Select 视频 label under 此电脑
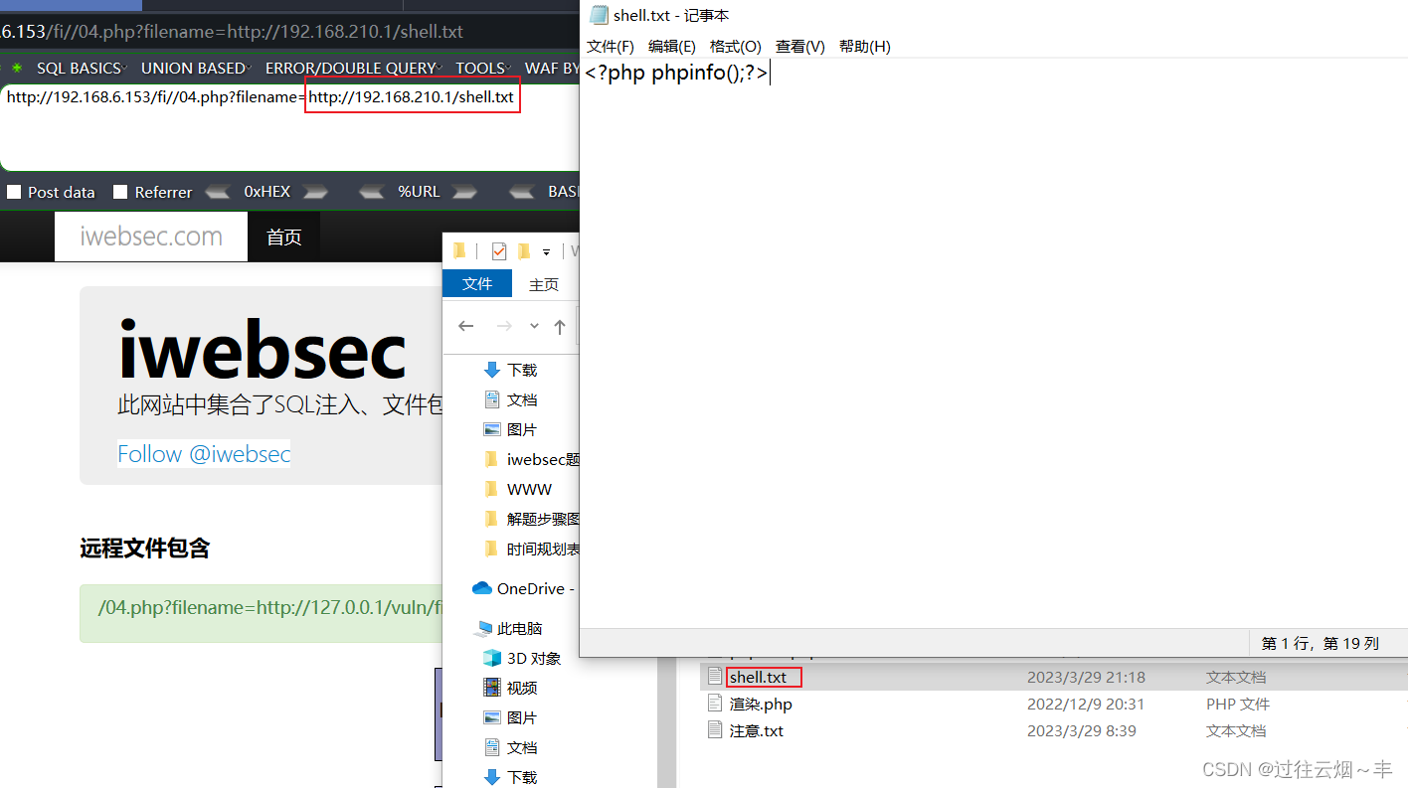This screenshot has width=1408, height=788. (522, 688)
